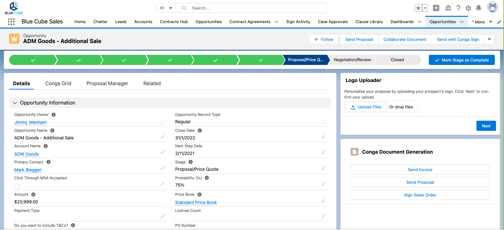Viewport: 504px width, 230px height.
Task: Open the Mark Biegger contact link
Action: (x=28, y=170)
